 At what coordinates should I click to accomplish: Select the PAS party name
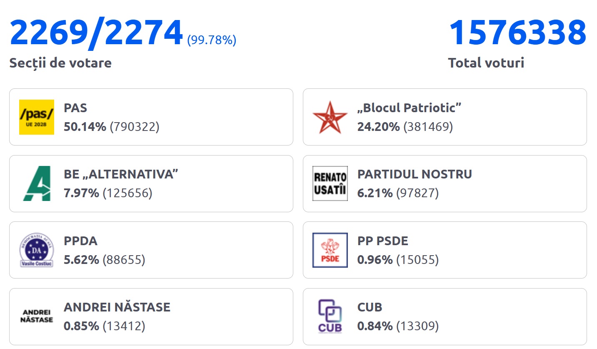tap(75, 108)
